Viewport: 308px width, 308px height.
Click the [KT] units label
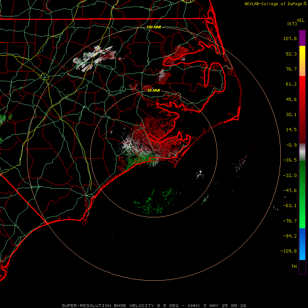(x=292, y=24)
